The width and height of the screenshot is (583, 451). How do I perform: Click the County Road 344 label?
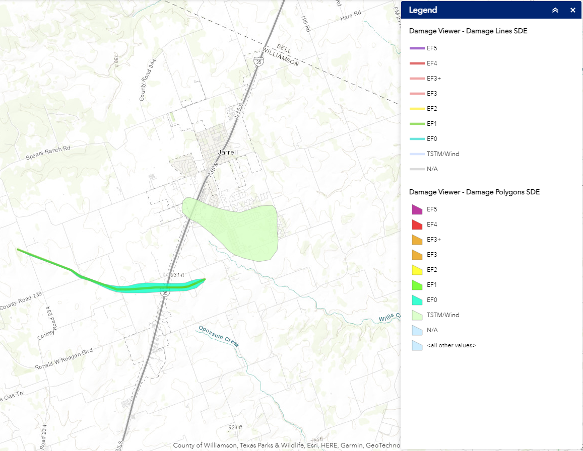coord(148,80)
